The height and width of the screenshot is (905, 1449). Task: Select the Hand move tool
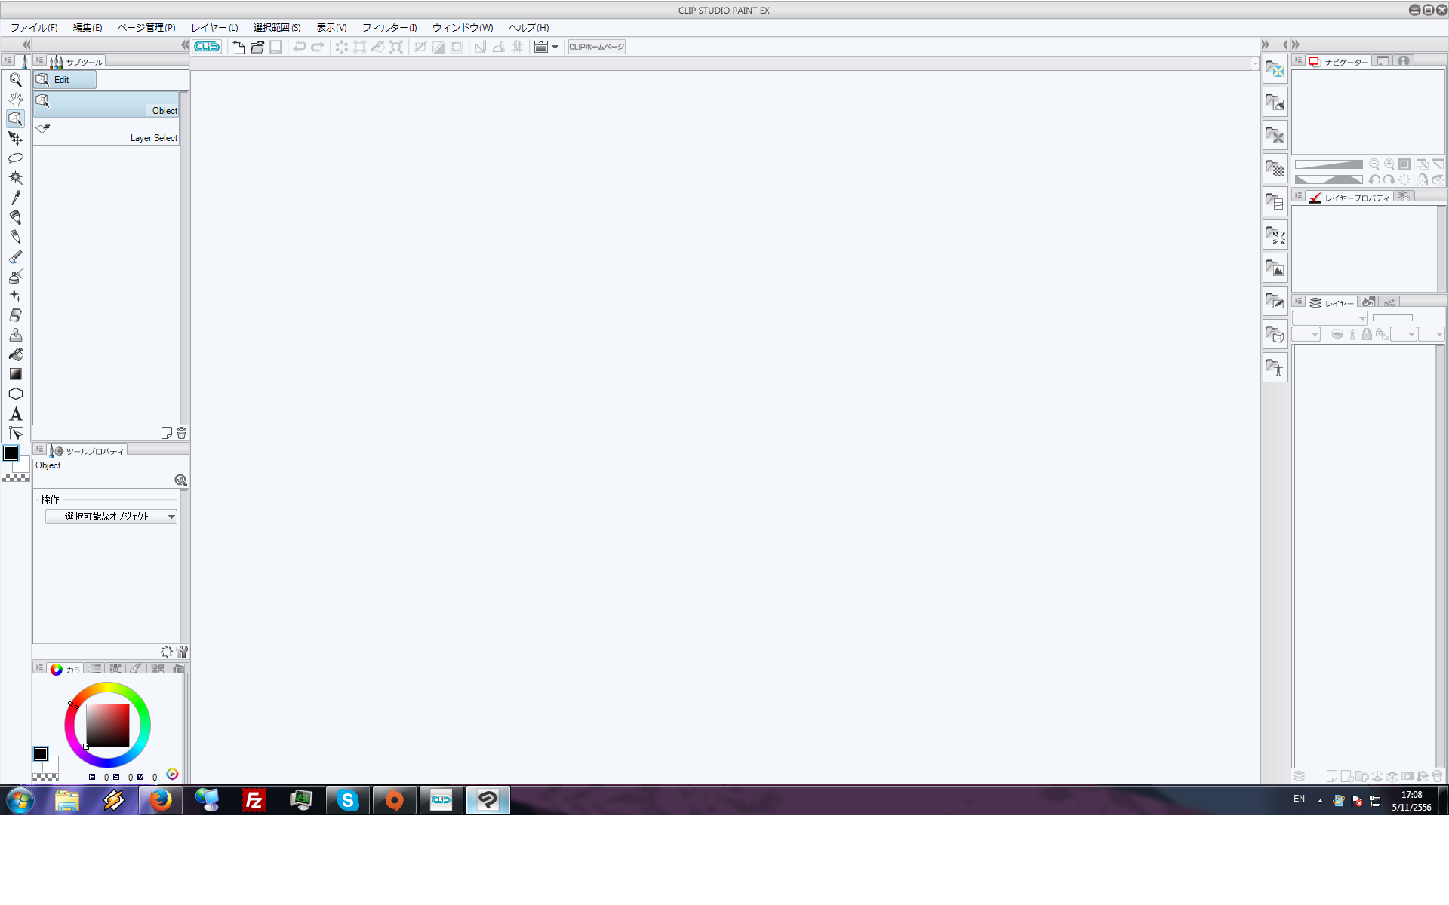15,100
